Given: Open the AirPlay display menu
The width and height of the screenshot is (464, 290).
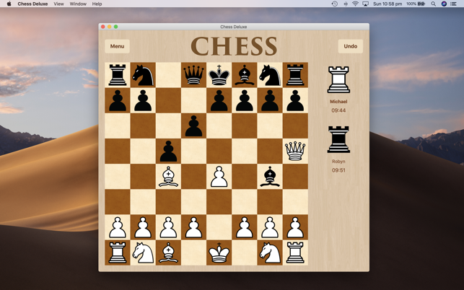Looking at the screenshot, I should click(x=365, y=4).
